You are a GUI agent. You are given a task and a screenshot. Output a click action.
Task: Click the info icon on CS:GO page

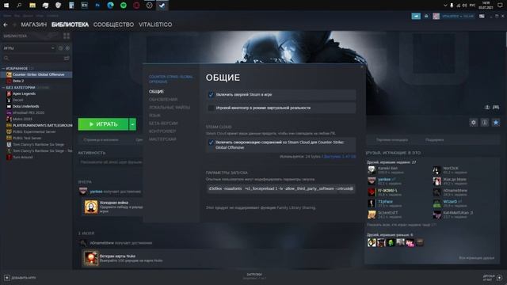click(484, 123)
